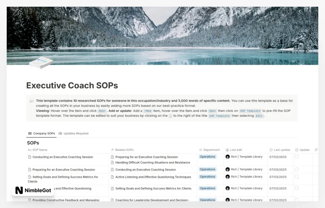
Task: Click the clock icon in the Last update header
Action: pyautogui.click(x=271, y=150)
